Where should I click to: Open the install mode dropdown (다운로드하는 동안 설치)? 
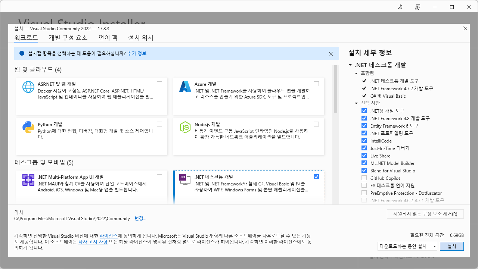click(x=407, y=246)
